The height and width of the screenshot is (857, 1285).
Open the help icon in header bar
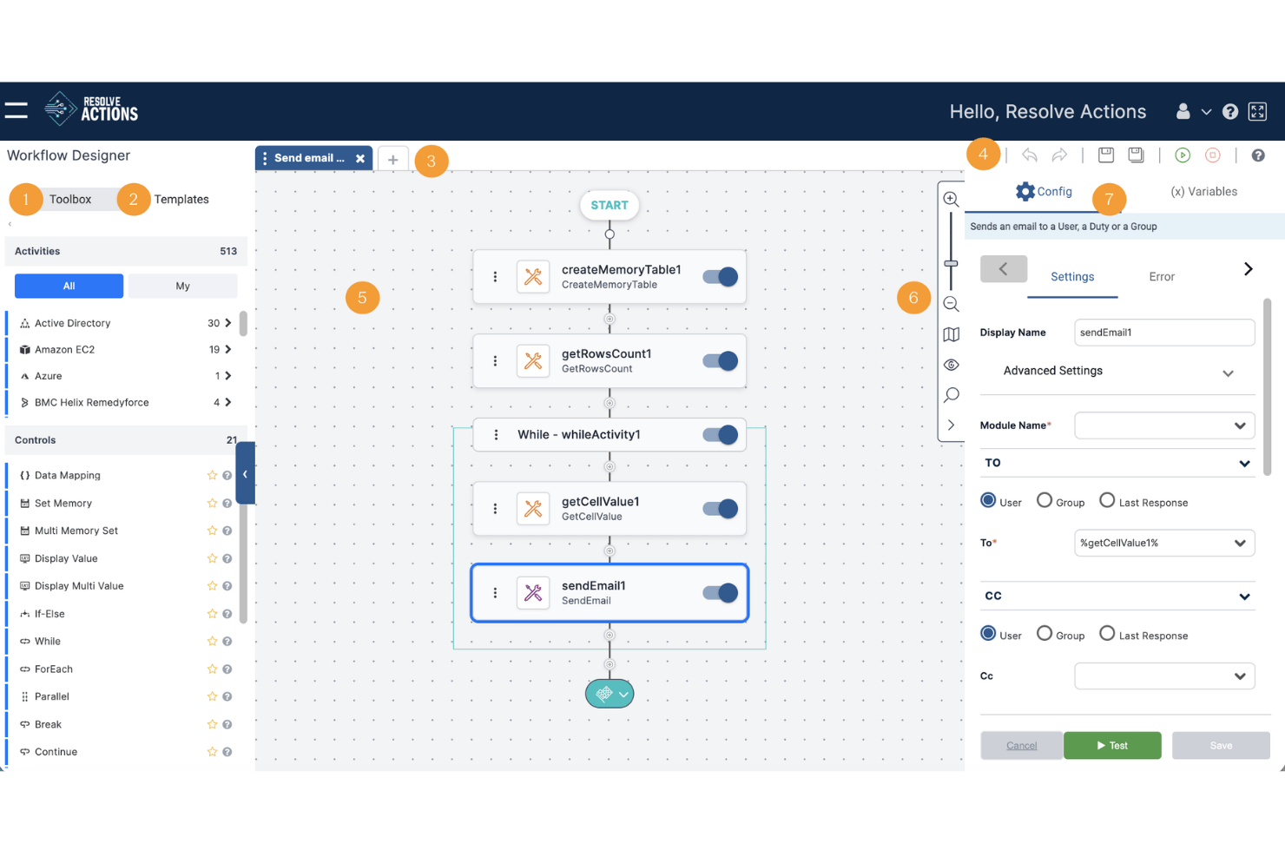[x=1229, y=111]
